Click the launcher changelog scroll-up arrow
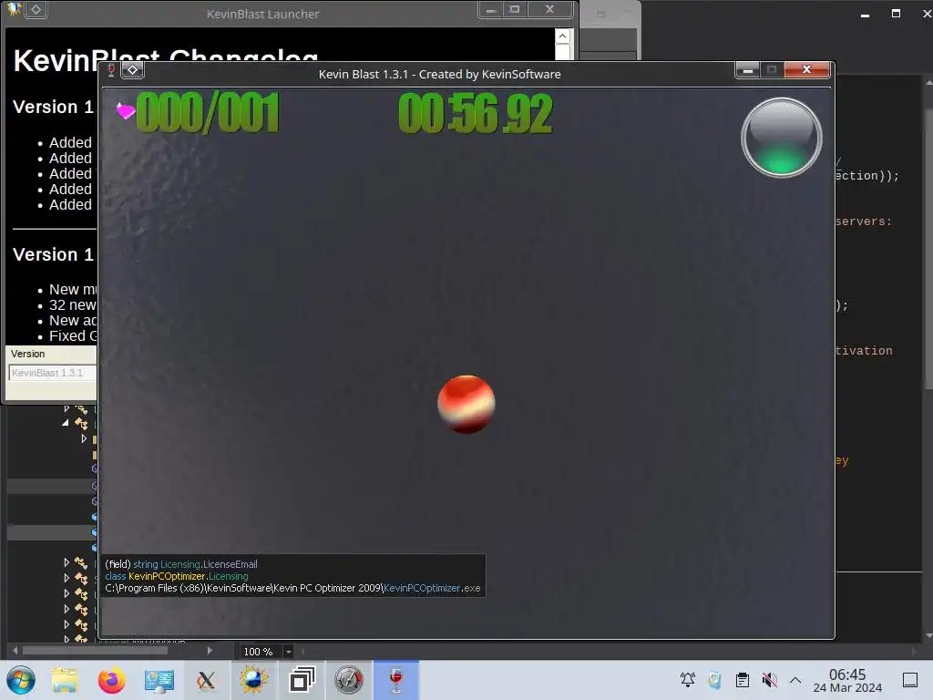933x700 pixels. tap(562, 36)
